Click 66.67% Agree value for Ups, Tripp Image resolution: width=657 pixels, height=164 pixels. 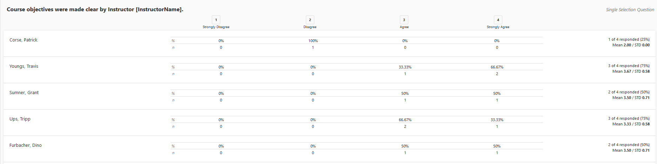click(405, 120)
